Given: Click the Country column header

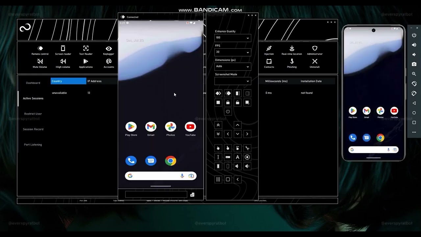Looking at the screenshot, I should tap(68, 81).
